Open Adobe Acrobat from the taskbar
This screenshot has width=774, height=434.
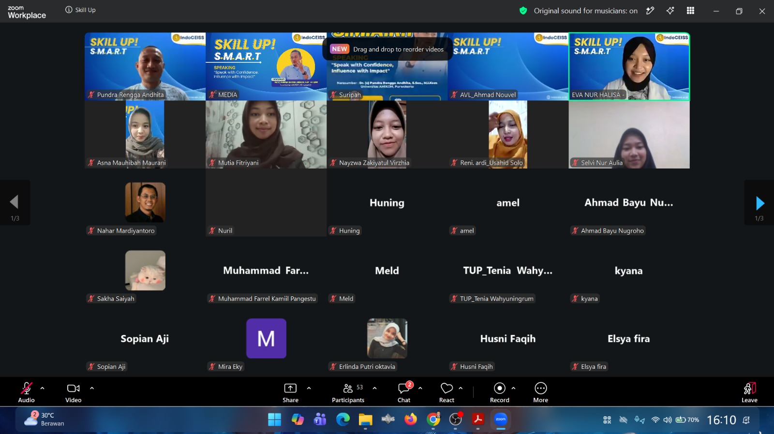click(x=478, y=420)
